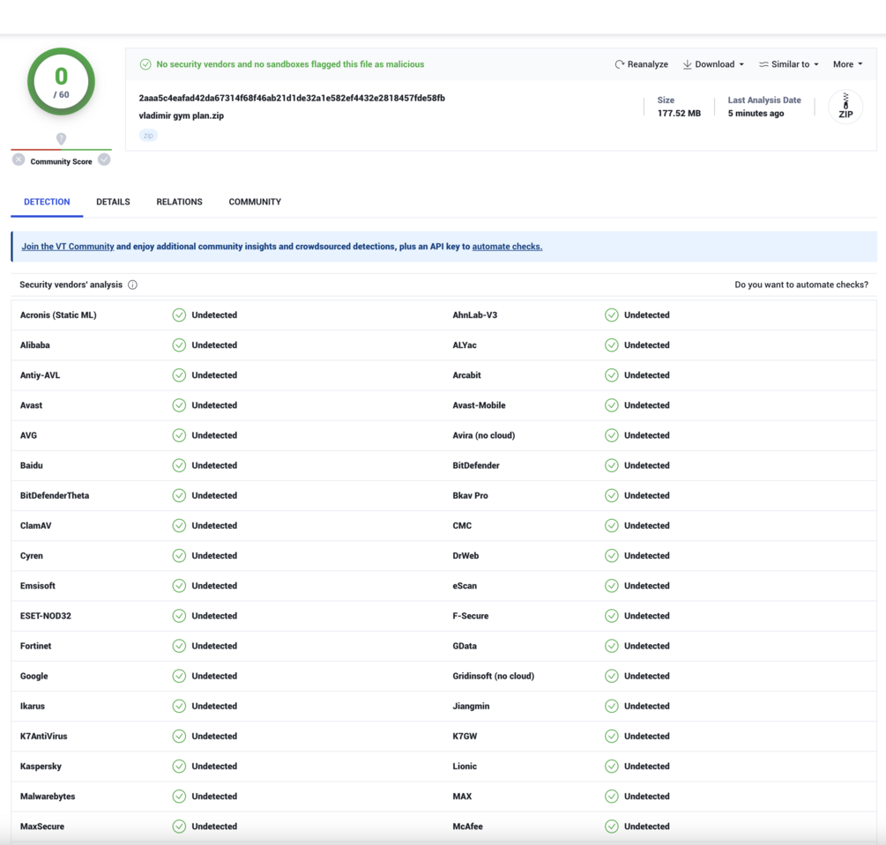Viewport: 886px width, 845px height.
Task: Expand the Similar to dropdown
Action: point(789,64)
